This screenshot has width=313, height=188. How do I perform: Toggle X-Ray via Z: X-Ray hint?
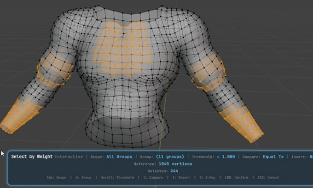pos(211,177)
